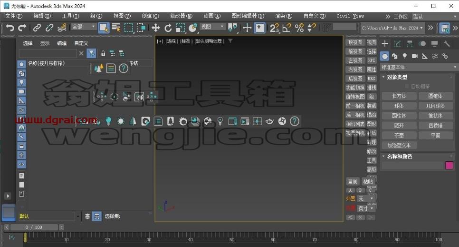Open the project path dropdown
459x247 pixels.
(392, 28)
